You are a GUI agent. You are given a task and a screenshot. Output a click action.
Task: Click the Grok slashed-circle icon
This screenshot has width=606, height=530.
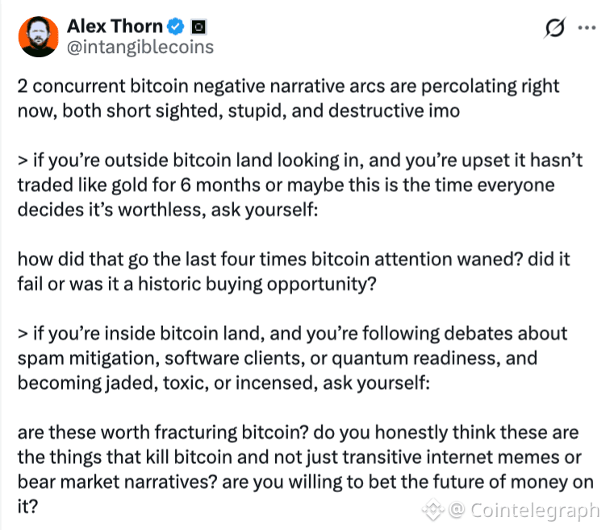click(555, 29)
